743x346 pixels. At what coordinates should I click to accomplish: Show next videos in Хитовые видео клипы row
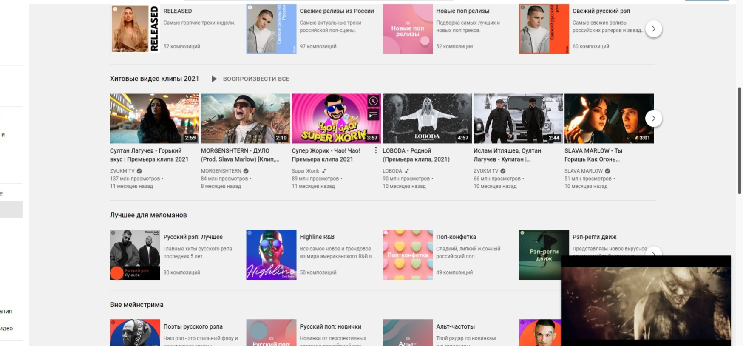click(654, 118)
